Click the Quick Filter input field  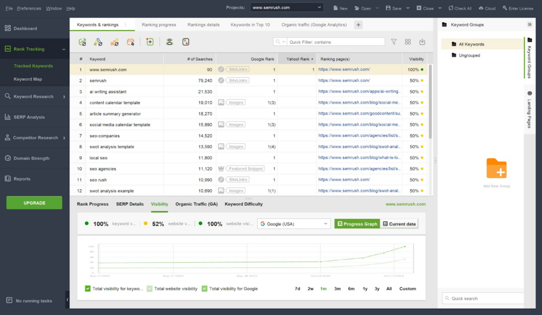pyautogui.click(x=336, y=42)
